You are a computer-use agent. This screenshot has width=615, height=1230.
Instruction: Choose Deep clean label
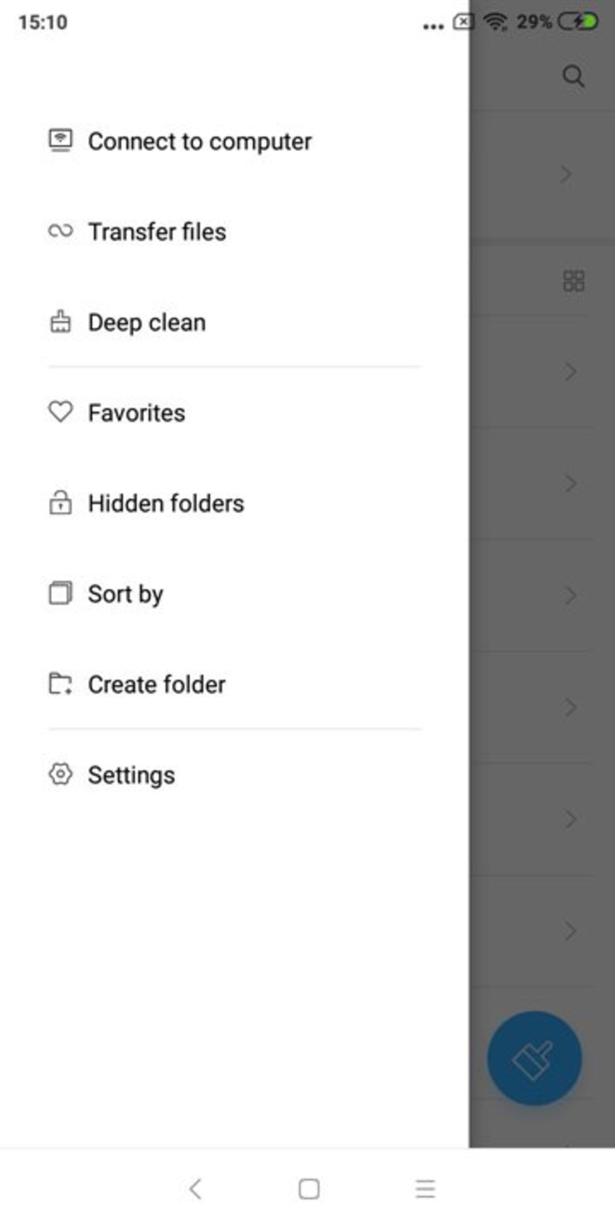coord(147,323)
